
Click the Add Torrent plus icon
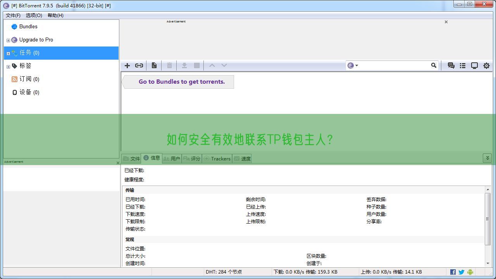[127, 65]
